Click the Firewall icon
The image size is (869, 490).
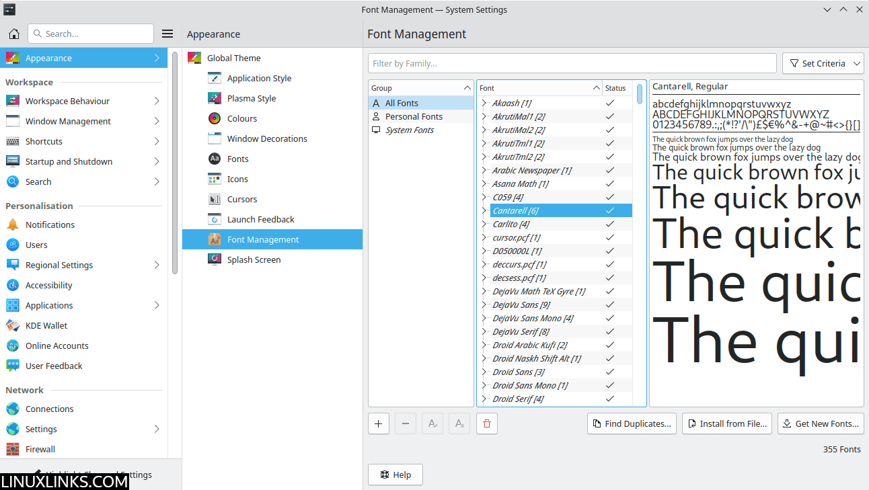point(13,449)
